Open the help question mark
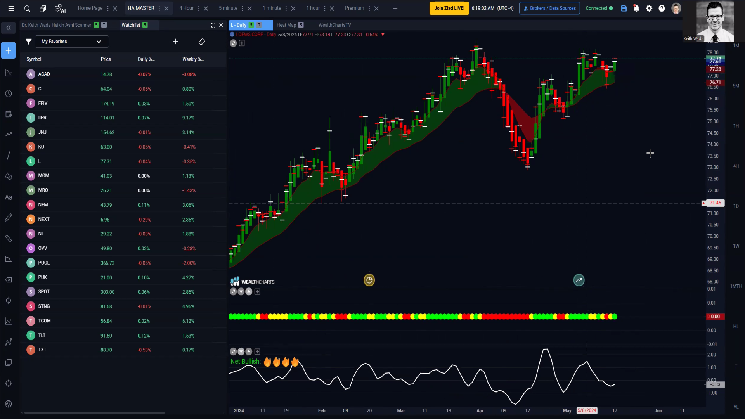Viewport: 745px width, 419px height. [x=662, y=8]
